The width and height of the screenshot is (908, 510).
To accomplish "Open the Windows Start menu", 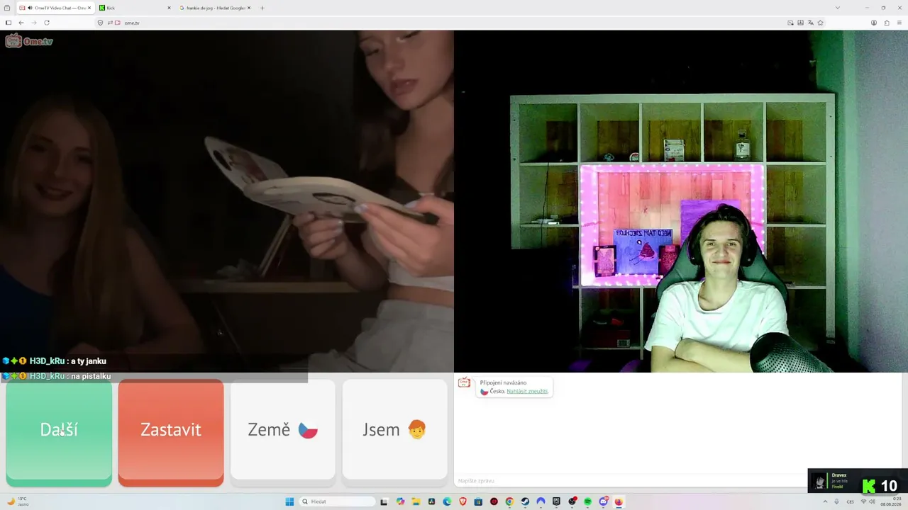I will pos(289,501).
